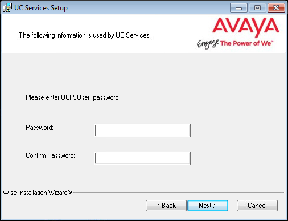Go to previous step with Back button
Screen dimensions: 288x221
coord(166,206)
